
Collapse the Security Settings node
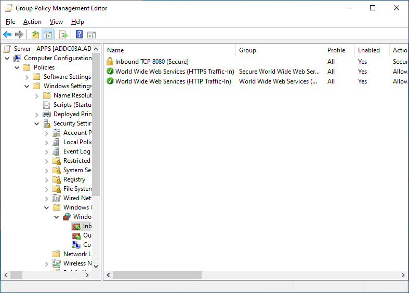pos(37,123)
